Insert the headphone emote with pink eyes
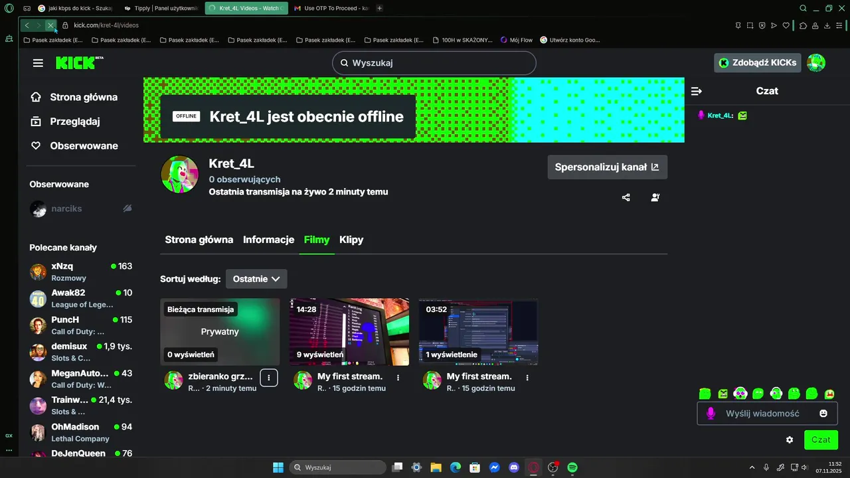 pyautogui.click(x=740, y=394)
